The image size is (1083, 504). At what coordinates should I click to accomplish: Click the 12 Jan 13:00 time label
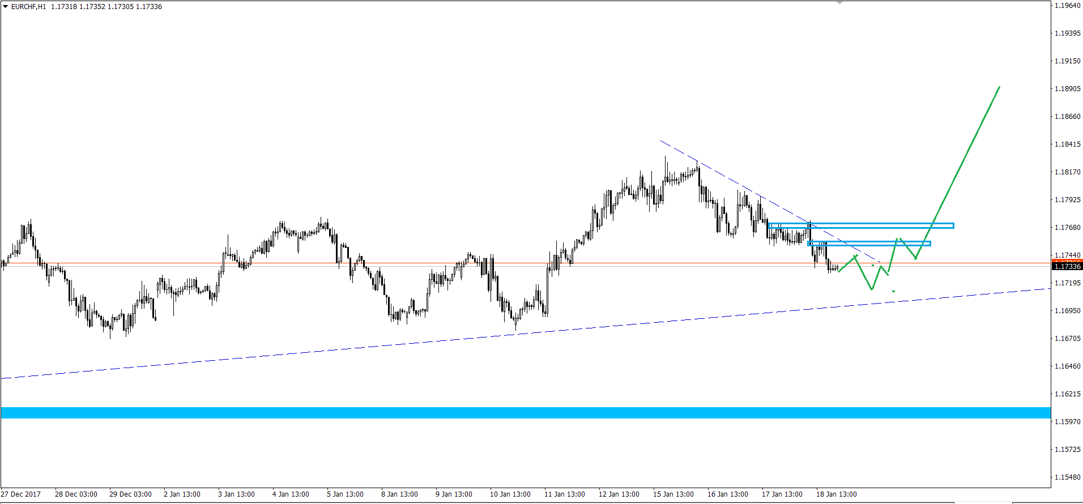pyautogui.click(x=619, y=494)
